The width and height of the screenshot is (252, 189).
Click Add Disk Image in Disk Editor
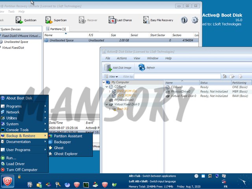(118, 68)
